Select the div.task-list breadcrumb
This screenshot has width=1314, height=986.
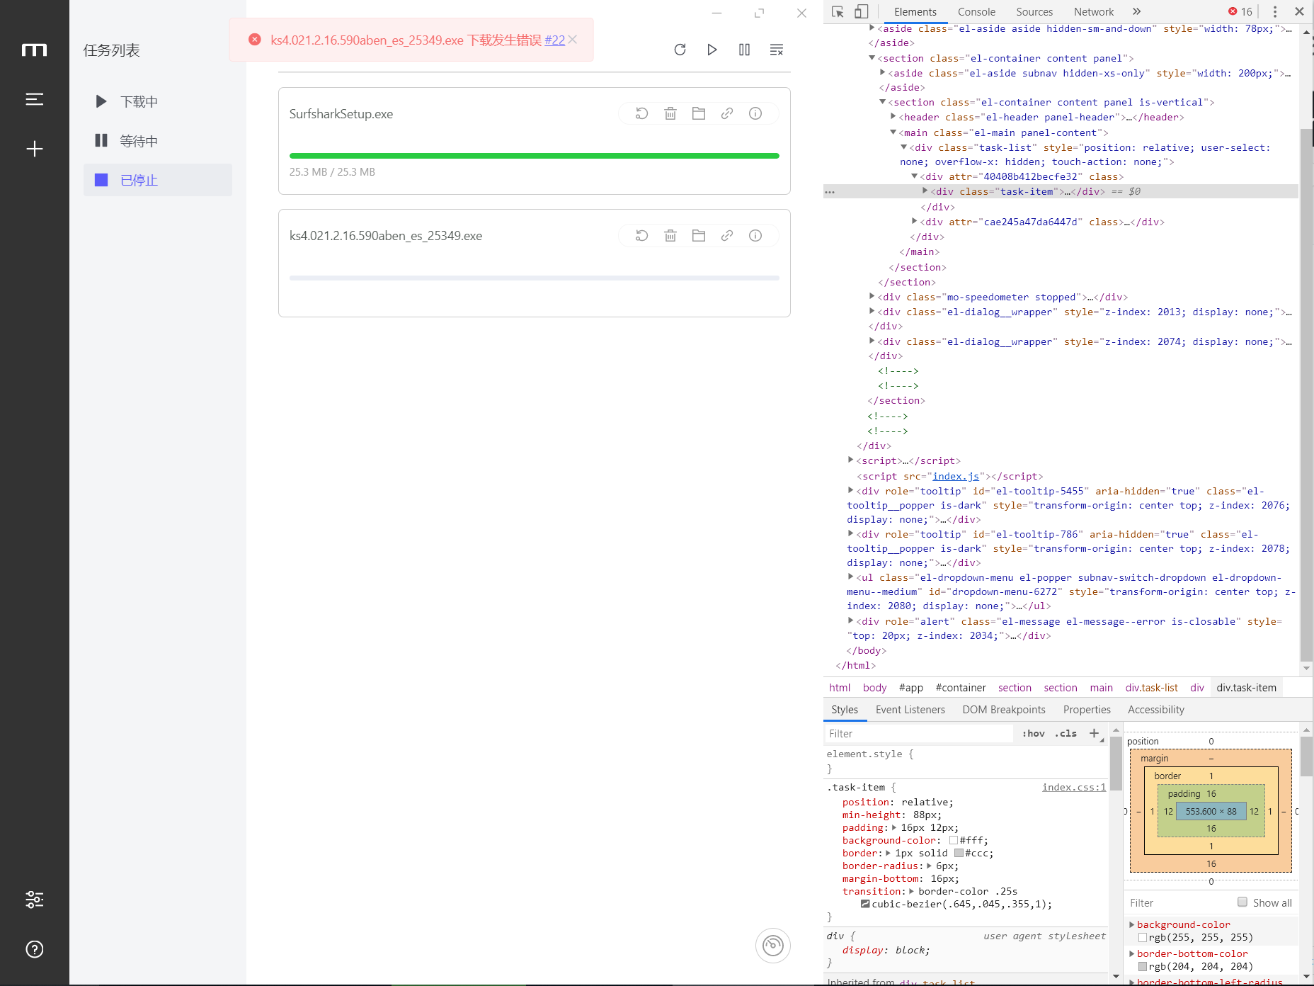coord(1151,687)
